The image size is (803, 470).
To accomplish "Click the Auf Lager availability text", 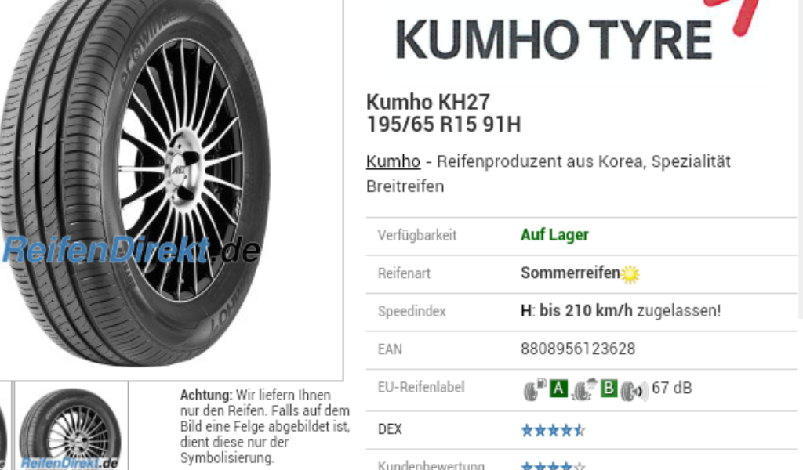I will (554, 235).
